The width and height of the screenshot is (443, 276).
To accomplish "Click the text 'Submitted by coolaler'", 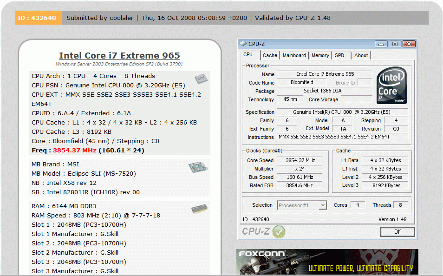I will click(100, 18).
